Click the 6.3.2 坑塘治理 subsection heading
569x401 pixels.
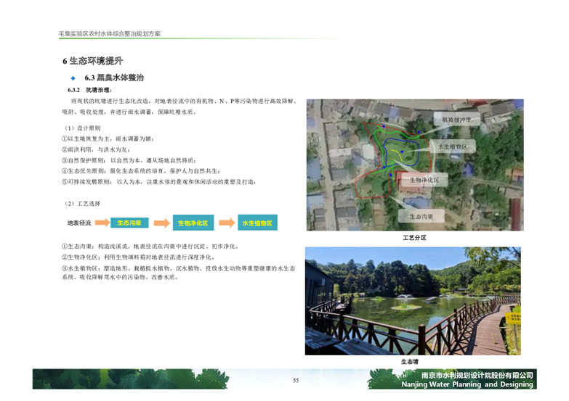[91, 91]
